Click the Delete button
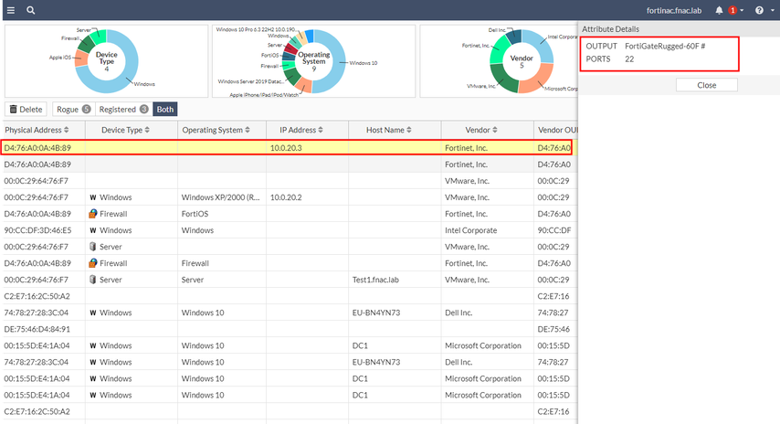Screen dimensions: 780x424 click(26, 109)
